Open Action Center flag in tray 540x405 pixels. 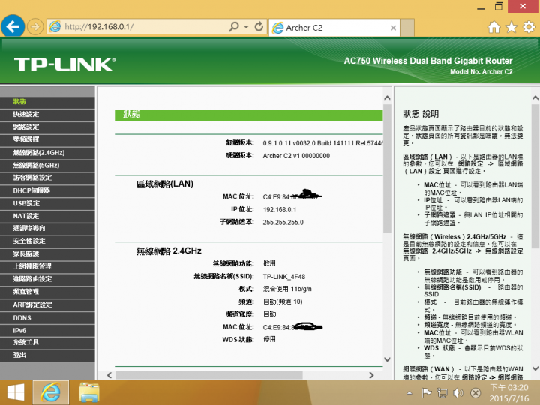tap(426, 392)
